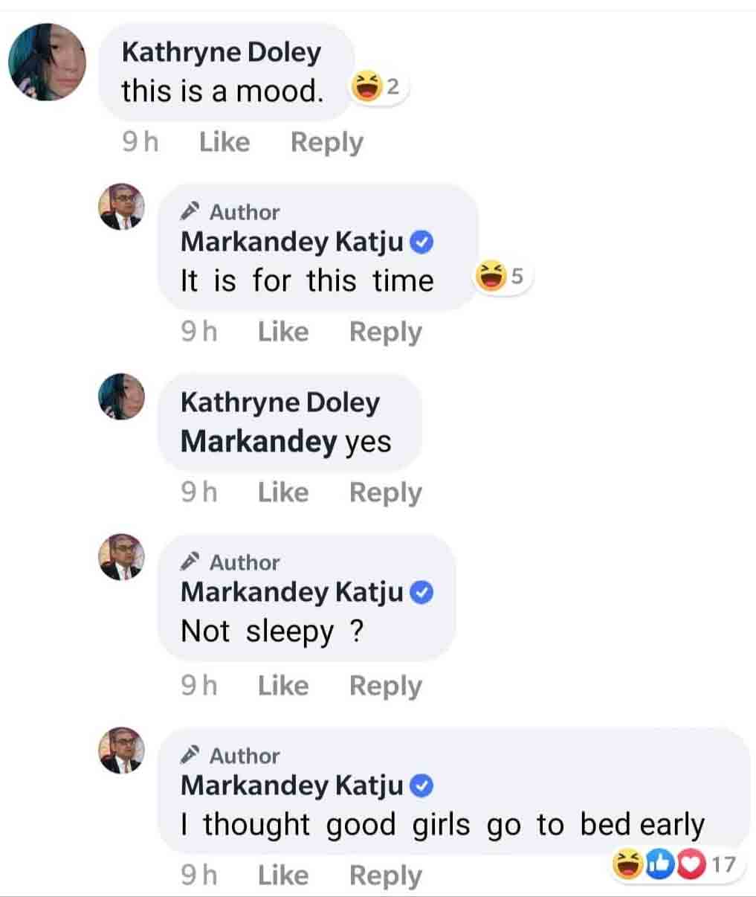Image resolution: width=756 pixels, height=897 pixels.
Task: Click the verified badge on the last comment
Action: tap(421, 786)
